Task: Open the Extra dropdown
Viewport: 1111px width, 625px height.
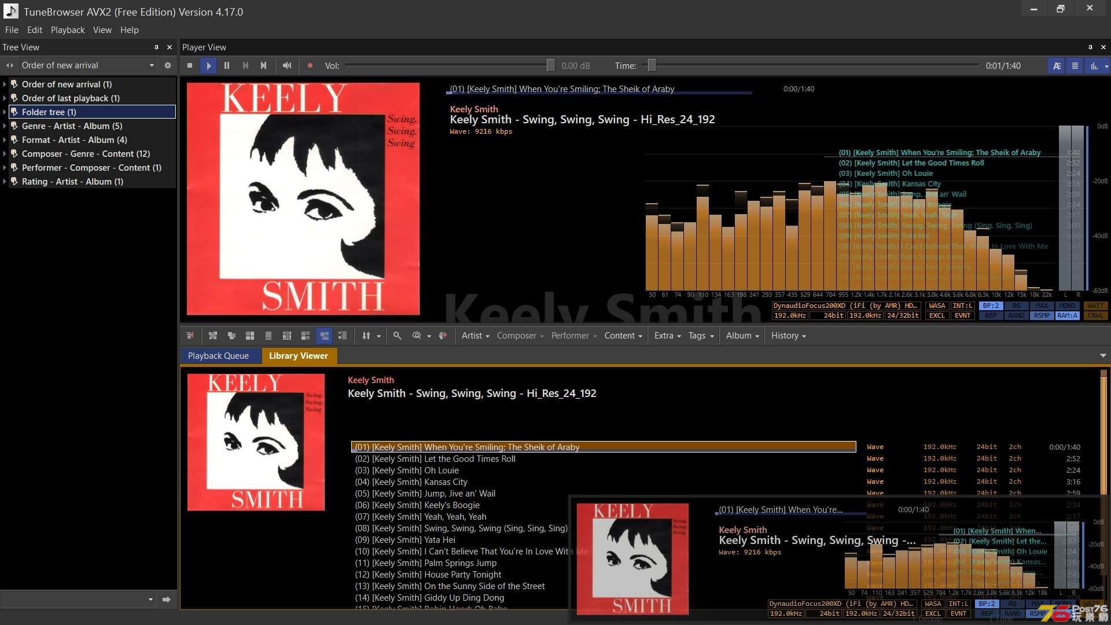Action: click(667, 336)
